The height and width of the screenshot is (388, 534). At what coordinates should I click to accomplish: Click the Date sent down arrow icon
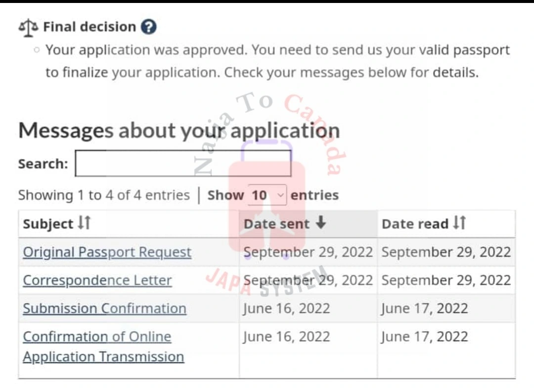pos(320,223)
